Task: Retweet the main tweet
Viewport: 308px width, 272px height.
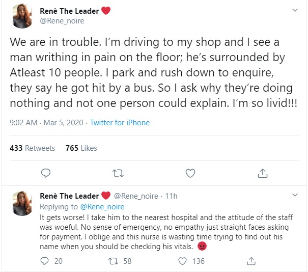Action: [x=118, y=173]
